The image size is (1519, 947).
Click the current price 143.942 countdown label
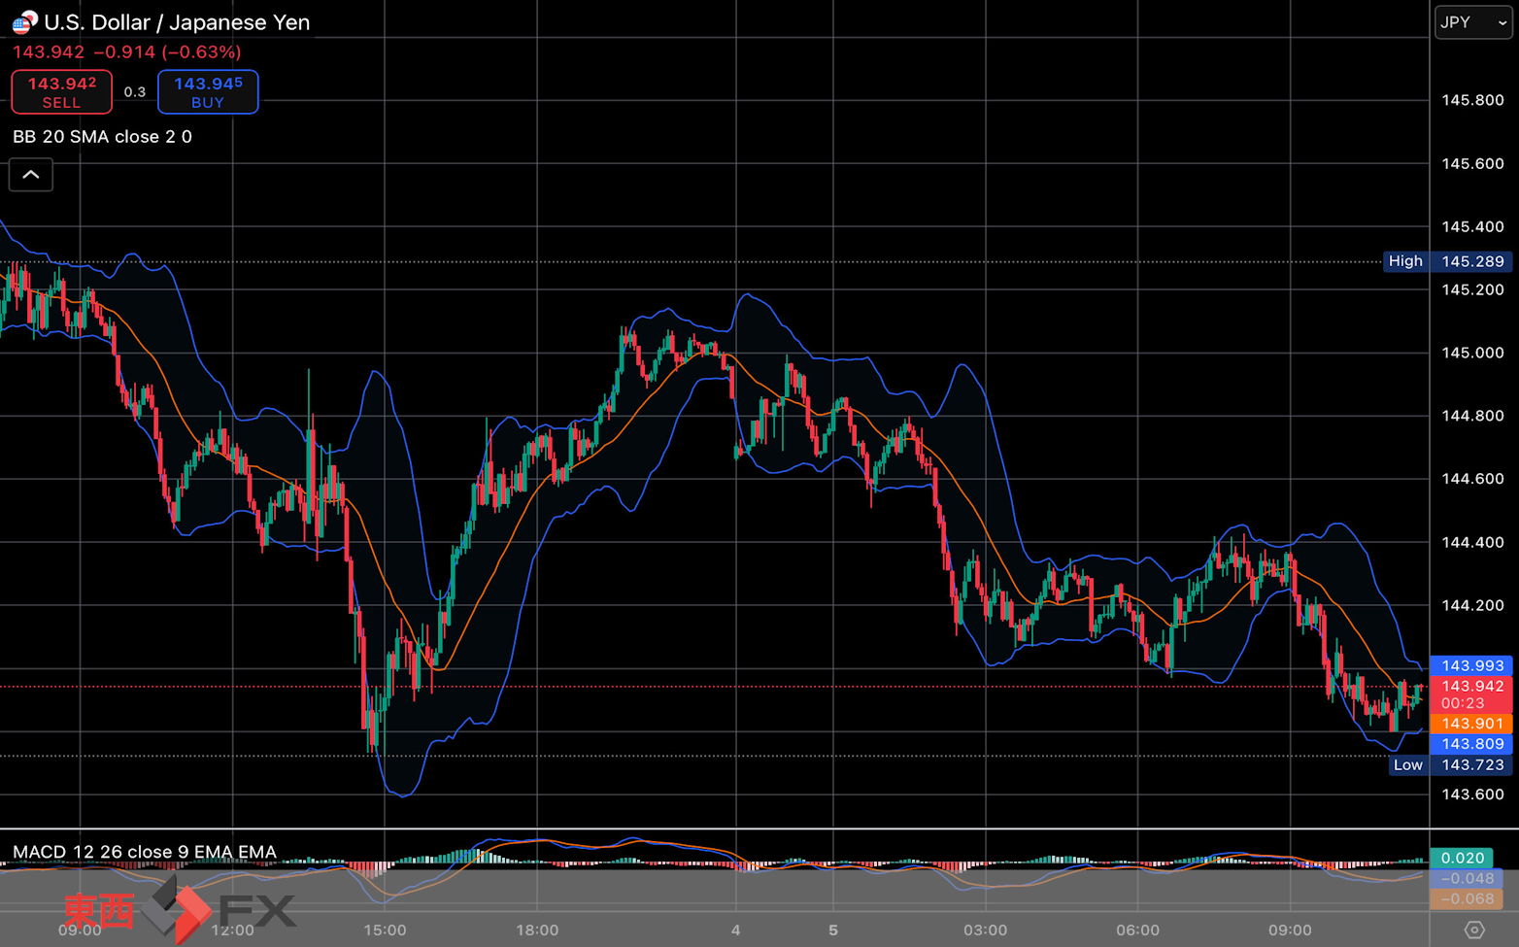point(1471,694)
